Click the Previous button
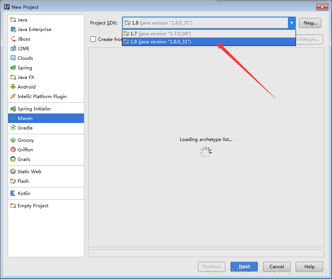 coord(212,266)
